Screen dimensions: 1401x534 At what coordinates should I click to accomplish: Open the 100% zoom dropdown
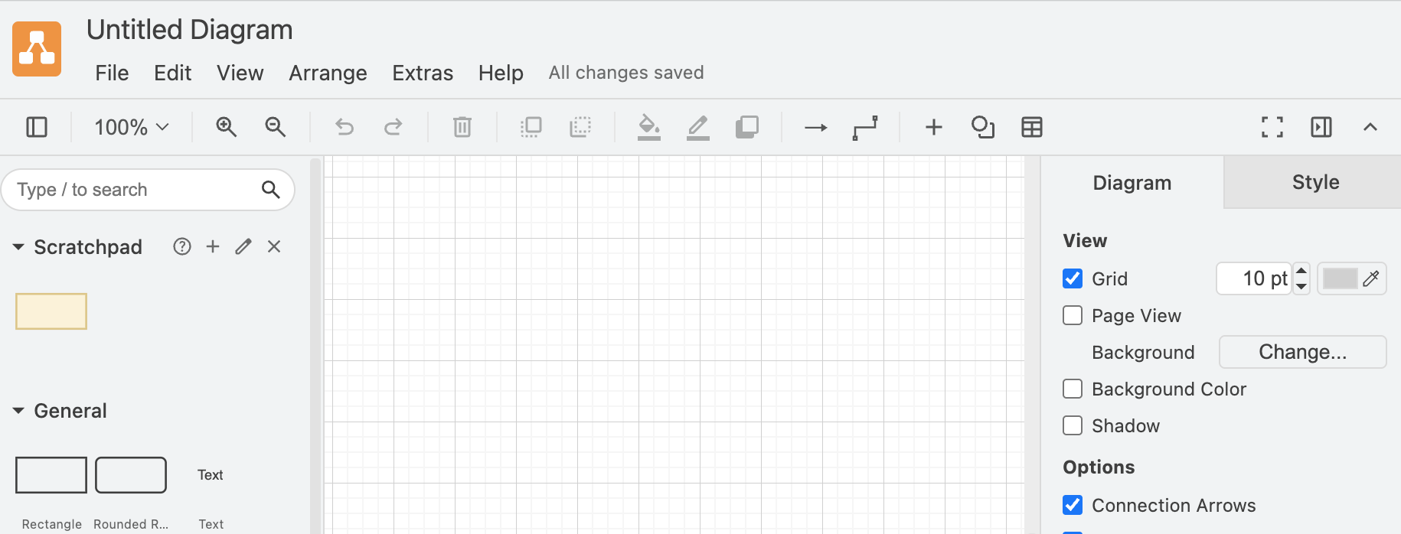coord(129,127)
